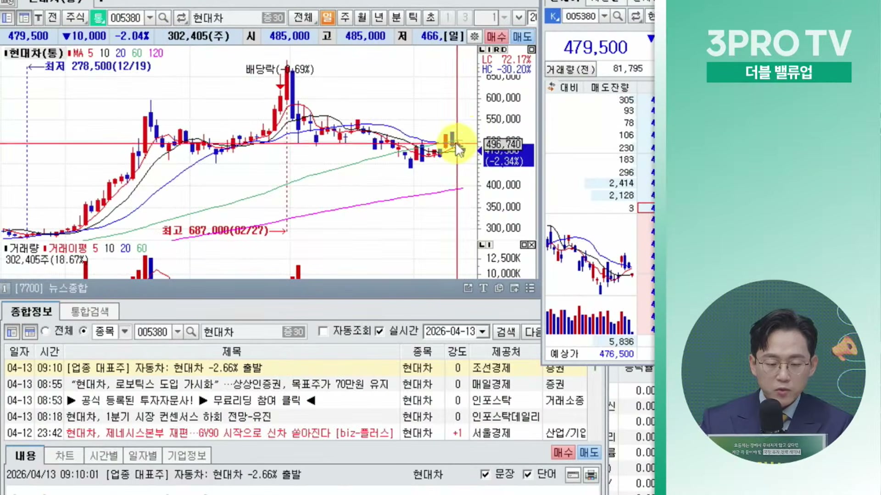Viewport: 881px width, 495px height.
Task: Uncheck the 실시간 checkbox
Action: (379, 331)
